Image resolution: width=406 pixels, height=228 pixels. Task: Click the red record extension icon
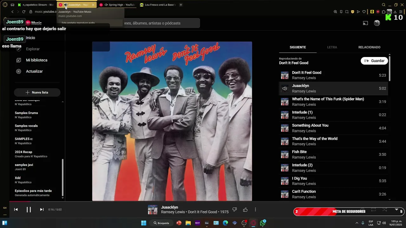pos(378,12)
